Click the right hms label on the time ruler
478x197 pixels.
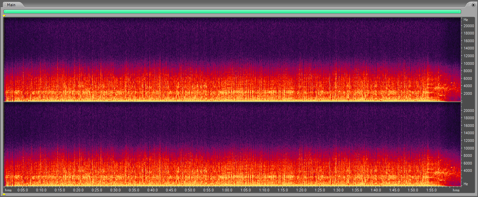(x=456, y=190)
